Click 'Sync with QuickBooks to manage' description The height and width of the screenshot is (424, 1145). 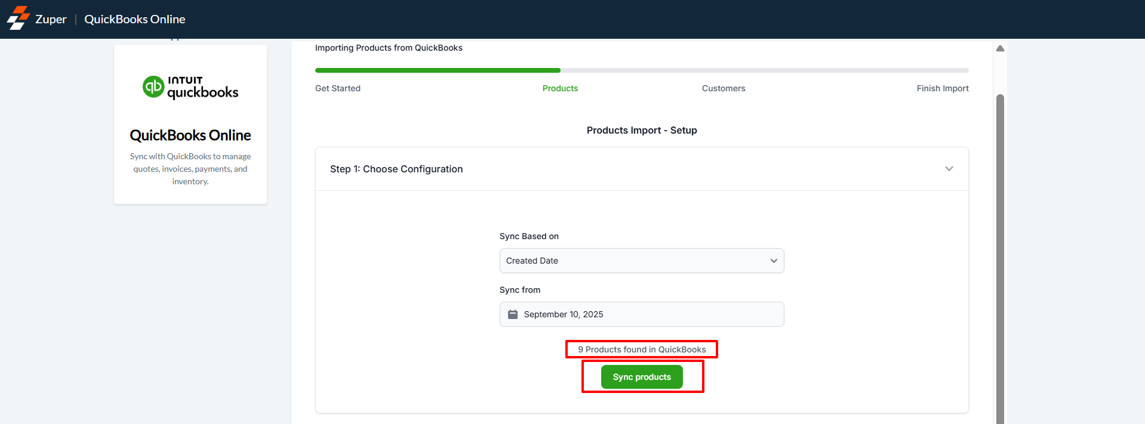190,169
